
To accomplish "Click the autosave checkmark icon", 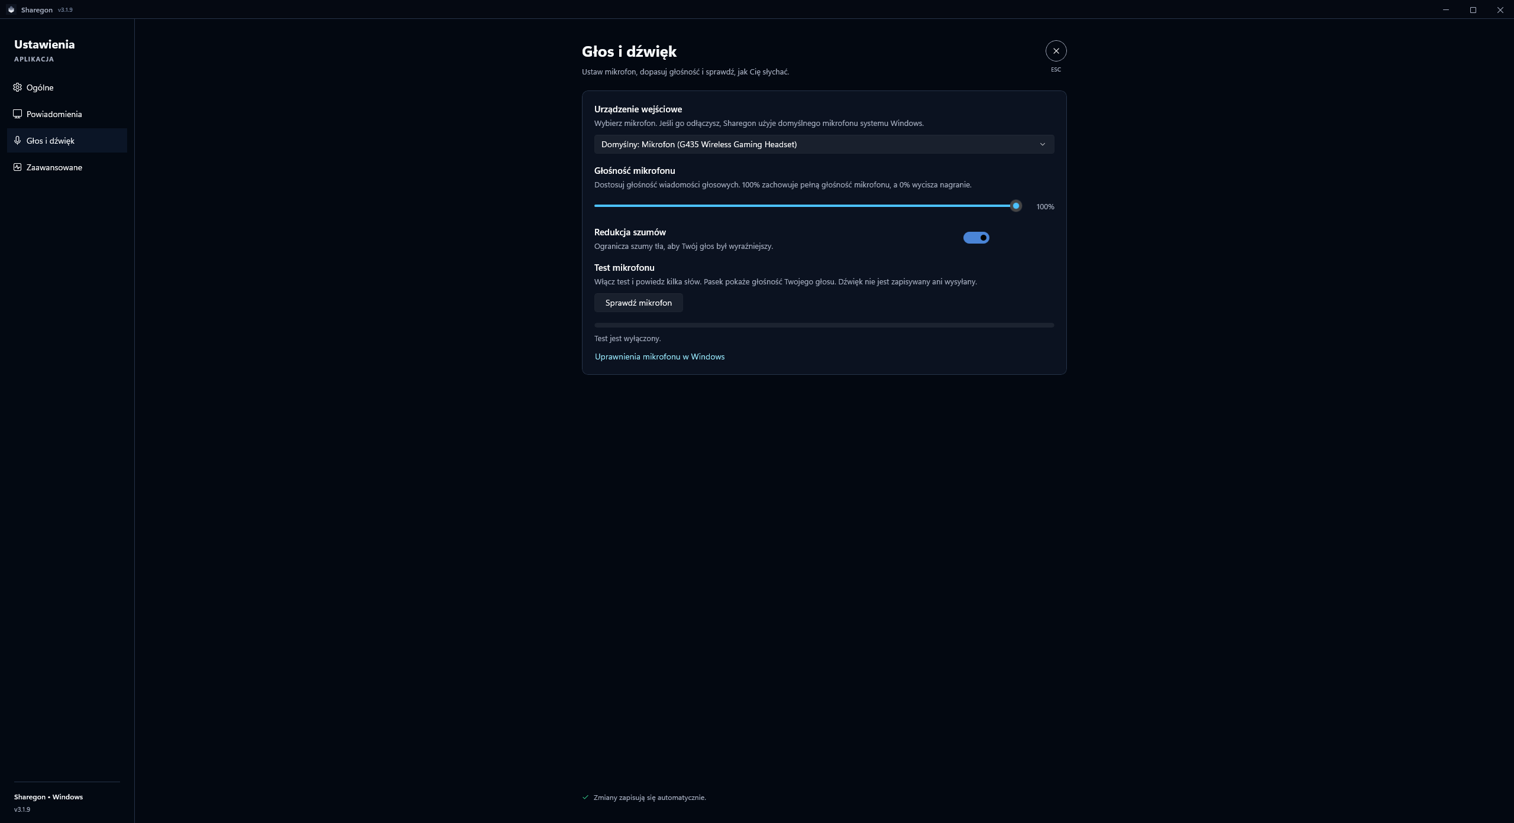I will point(585,798).
